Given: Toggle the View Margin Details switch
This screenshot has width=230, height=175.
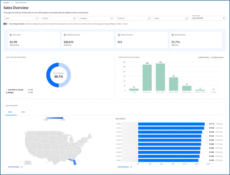Looking at the screenshot, I should 5,24.
